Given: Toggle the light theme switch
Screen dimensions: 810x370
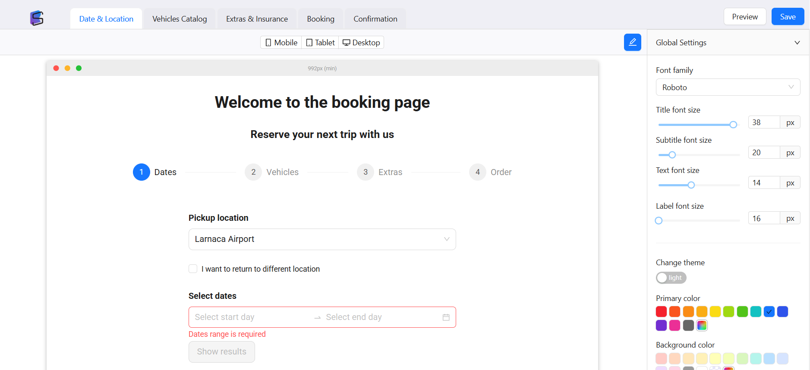Looking at the screenshot, I should coord(671,278).
